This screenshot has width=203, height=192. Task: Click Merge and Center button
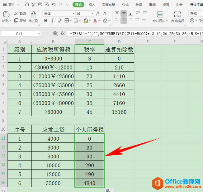click(x=160, y=17)
